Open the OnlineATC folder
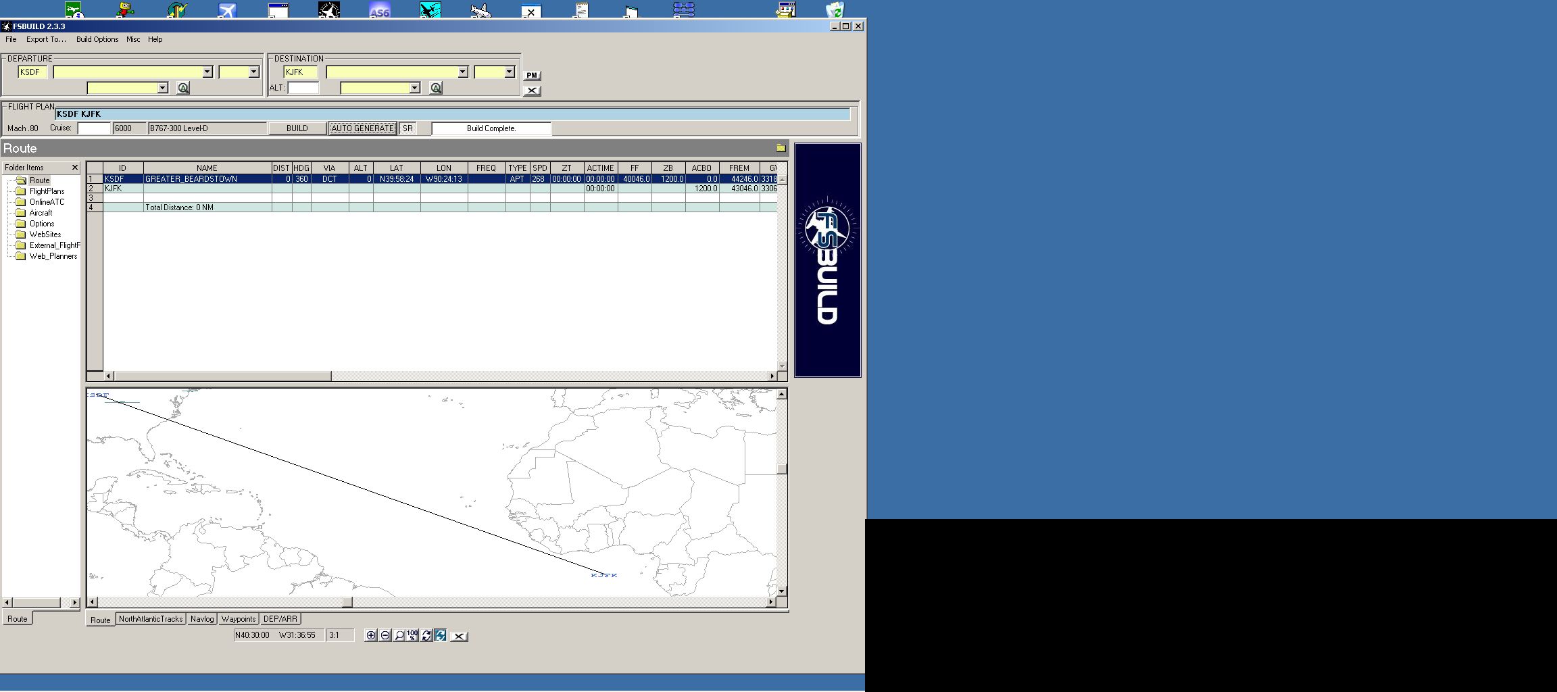 [x=47, y=202]
